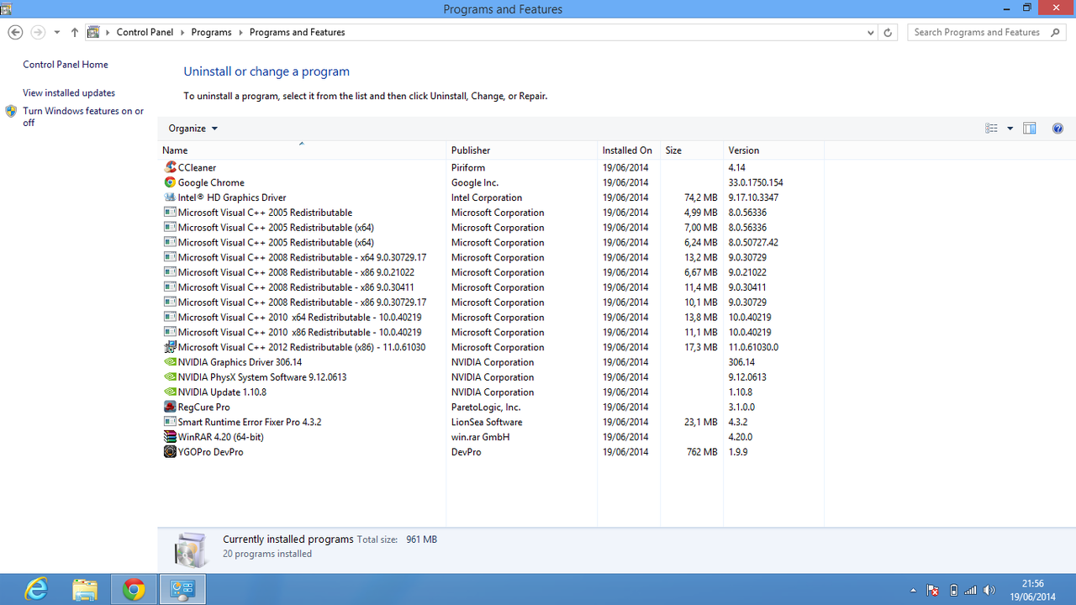Sort by the Name column header
The height and width of the screenshot is (605, 1076).
[x=303, y=150]
